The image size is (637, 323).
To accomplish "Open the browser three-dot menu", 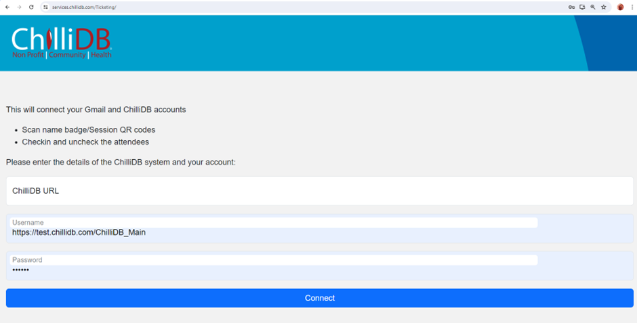I will (x=632, y=7).
